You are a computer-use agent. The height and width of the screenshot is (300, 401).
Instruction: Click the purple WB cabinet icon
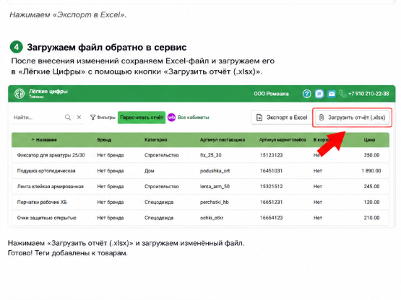tap(171, 118)
